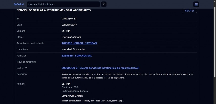
Task: Click the ID value DA12230437
Action: click(x=69, y=19)
